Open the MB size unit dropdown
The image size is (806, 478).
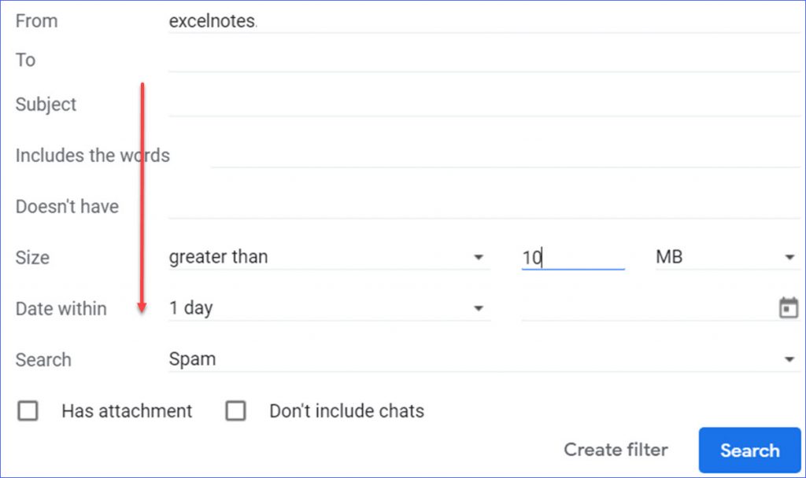pyautogui.click(x=726, y=257)
